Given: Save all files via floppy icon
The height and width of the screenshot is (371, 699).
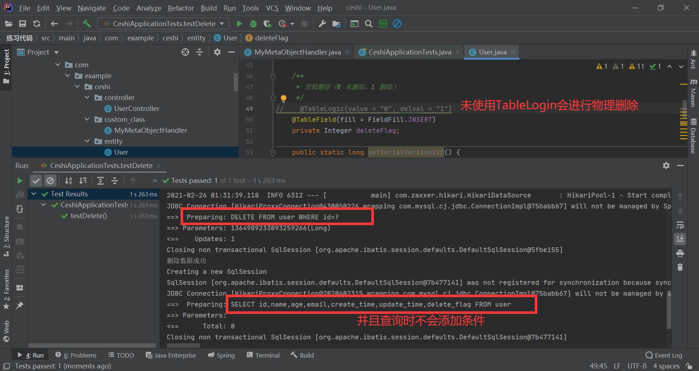Looking at the screenshot, I should [23, 24].
